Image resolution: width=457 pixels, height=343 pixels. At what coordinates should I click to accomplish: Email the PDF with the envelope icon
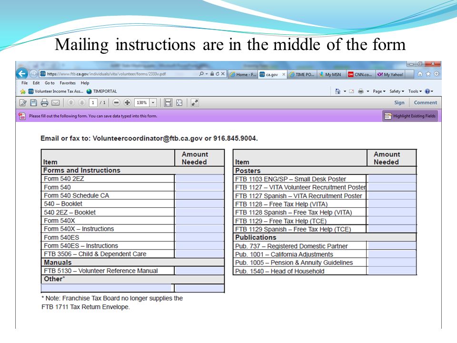click(55, 103)
